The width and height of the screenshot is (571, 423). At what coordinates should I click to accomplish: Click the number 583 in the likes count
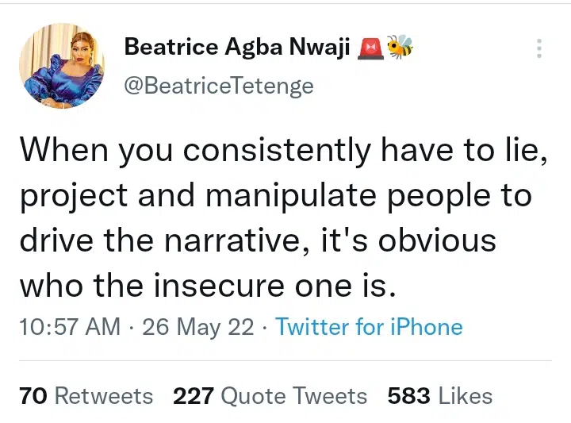pyautogui.click(x=408, y=396)
